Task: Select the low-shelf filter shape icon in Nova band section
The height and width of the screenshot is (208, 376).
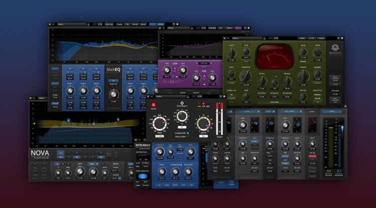Action: [x=58, y=164]
